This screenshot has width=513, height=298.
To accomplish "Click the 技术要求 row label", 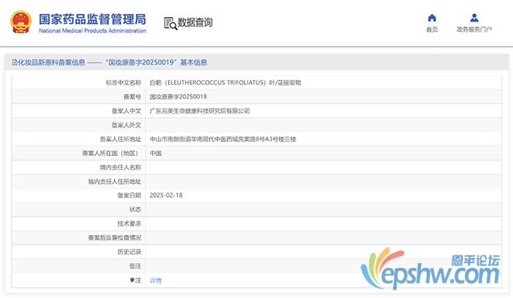I will (x=129, y=223).
